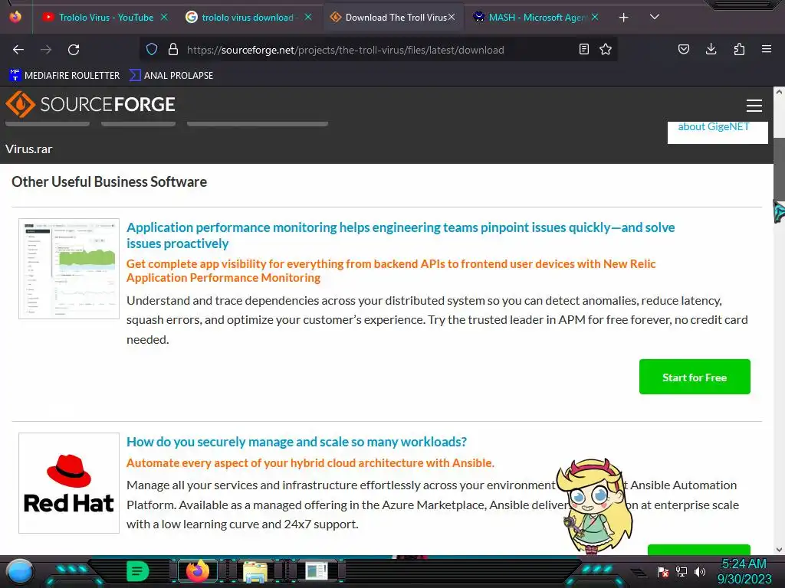
Task: Click the Action Center flag tray icon
Action: pos(663,571)
